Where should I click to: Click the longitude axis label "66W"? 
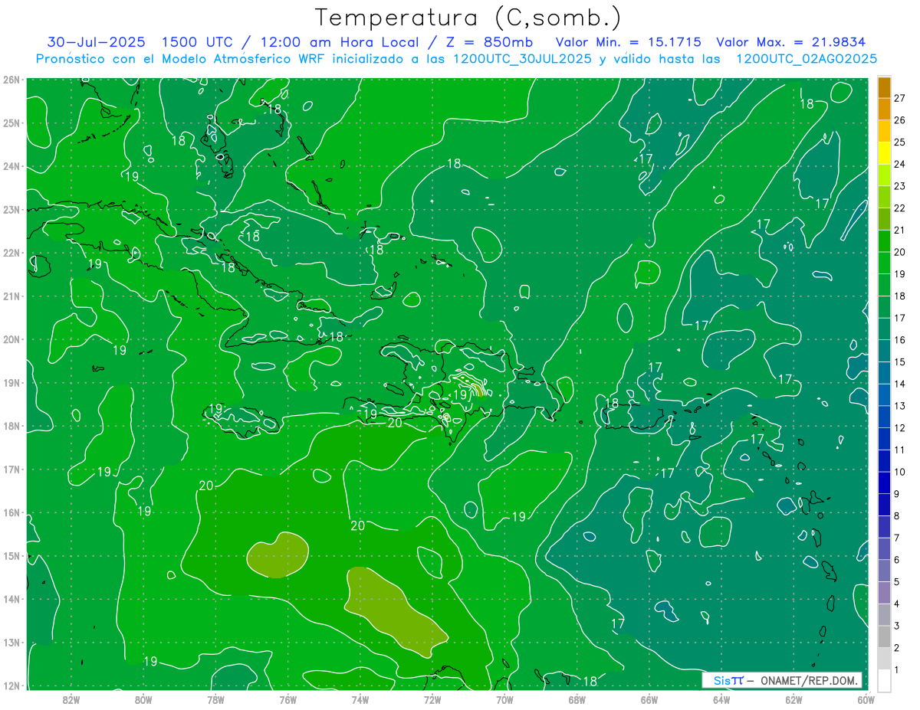pyautogui.click(x=649, y=699)
